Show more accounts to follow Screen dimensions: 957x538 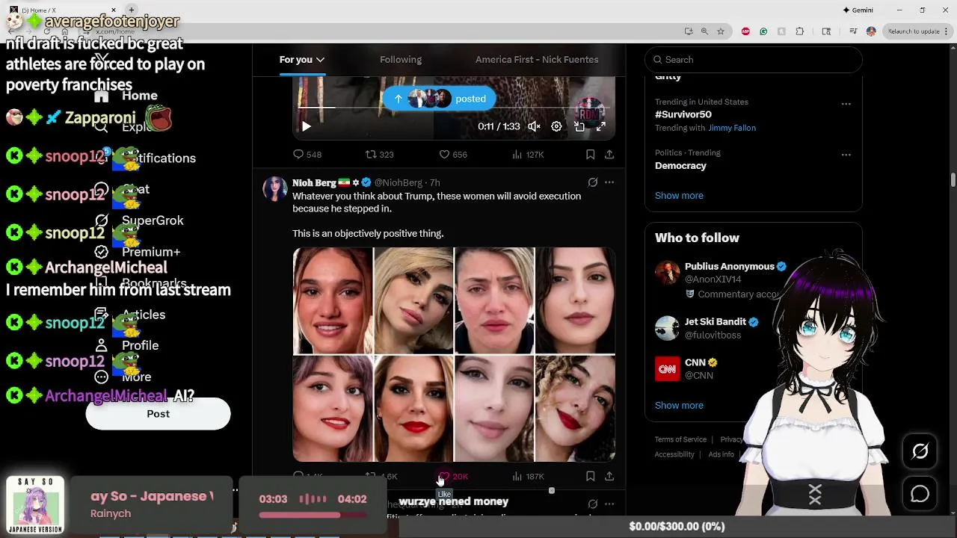(x=679, y=406)
